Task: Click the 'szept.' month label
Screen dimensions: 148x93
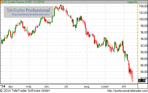Action: (105, 86)
